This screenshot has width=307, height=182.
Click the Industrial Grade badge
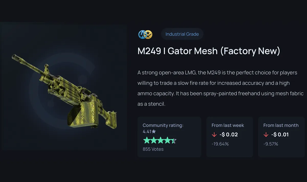(182, 34)
